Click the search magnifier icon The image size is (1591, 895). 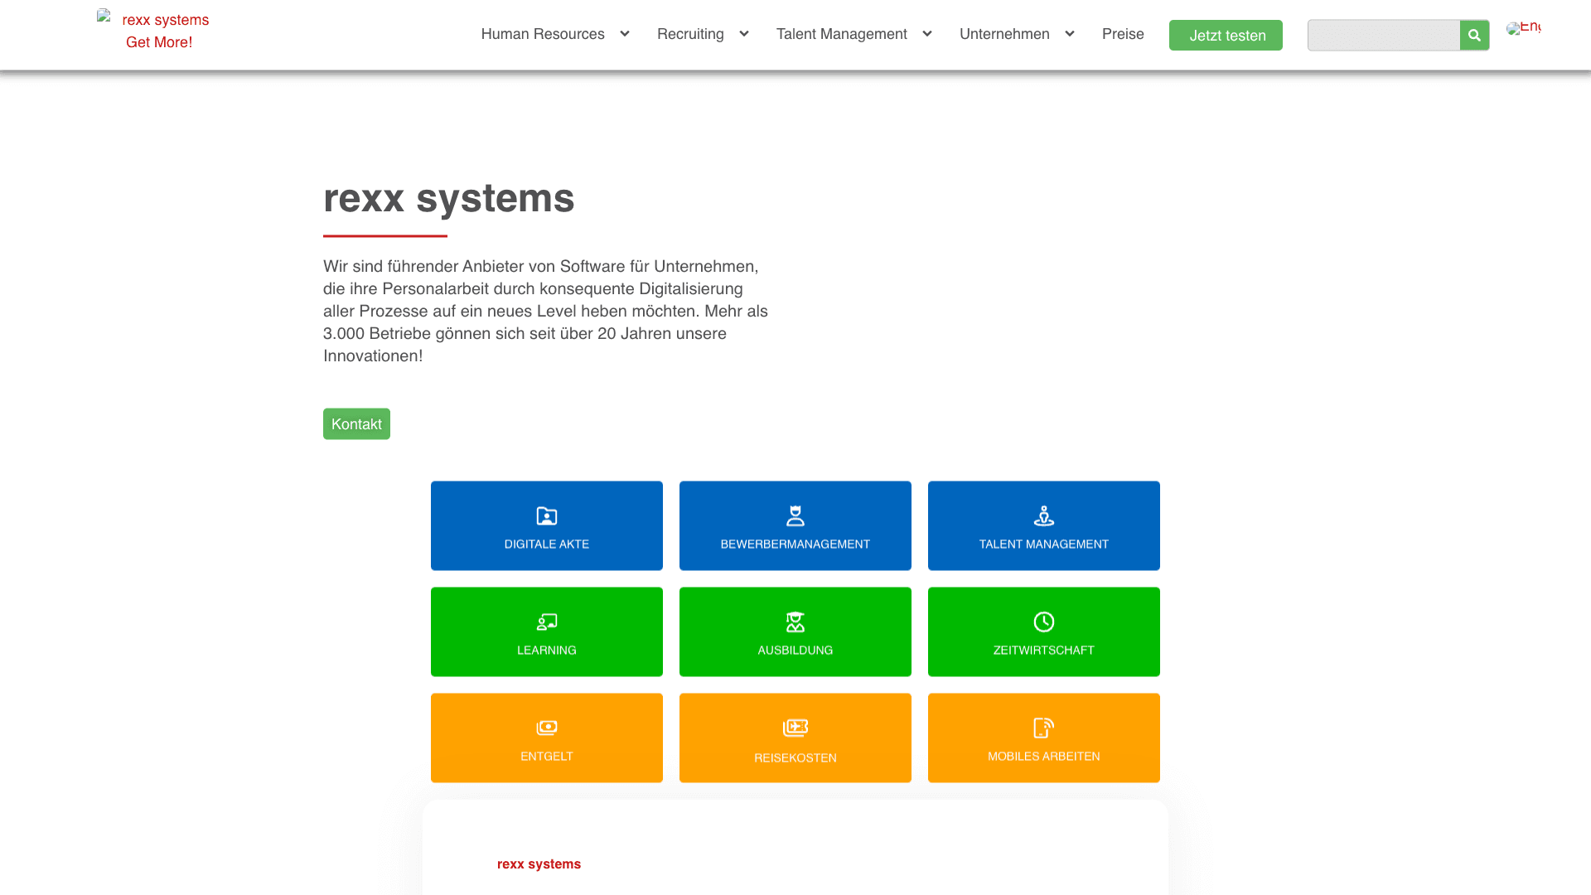[1474, 36]
